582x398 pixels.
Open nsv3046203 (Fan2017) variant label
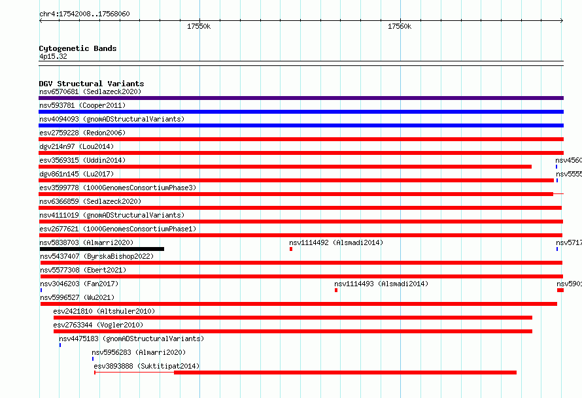(x=79, y=284)
